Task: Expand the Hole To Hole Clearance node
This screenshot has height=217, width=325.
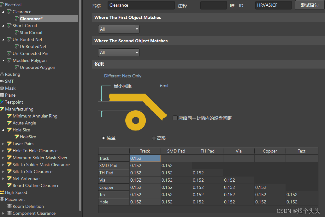Action: pos(3,151)
